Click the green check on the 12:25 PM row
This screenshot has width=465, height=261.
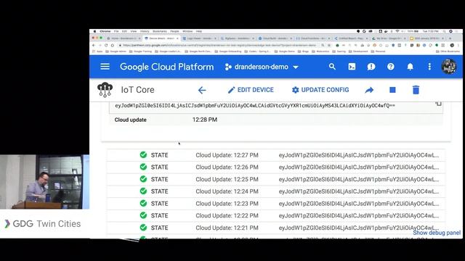tap(143, 179)
